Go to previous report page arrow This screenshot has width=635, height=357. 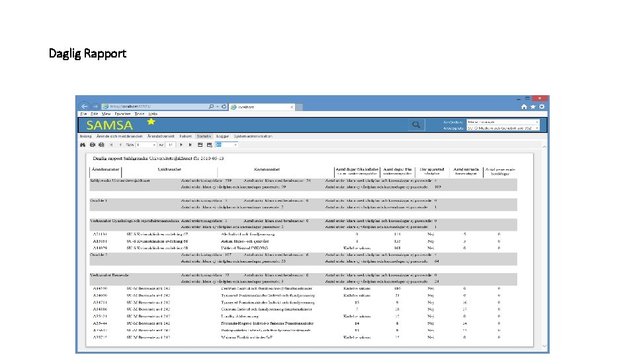[x=120, y=145]
